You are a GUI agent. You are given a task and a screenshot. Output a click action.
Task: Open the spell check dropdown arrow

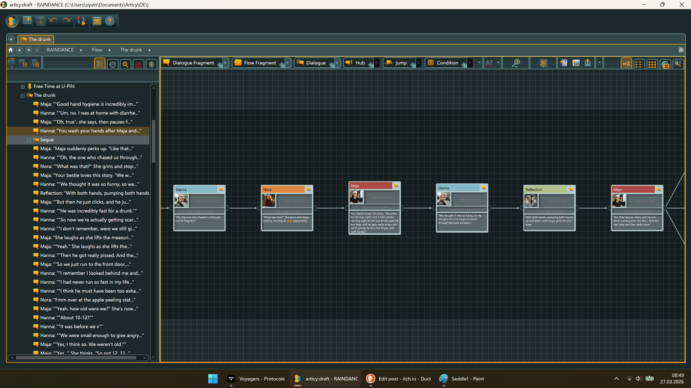pos(498,63)
